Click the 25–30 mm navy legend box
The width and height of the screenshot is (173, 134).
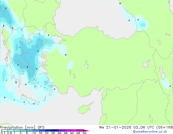[55, 130]
